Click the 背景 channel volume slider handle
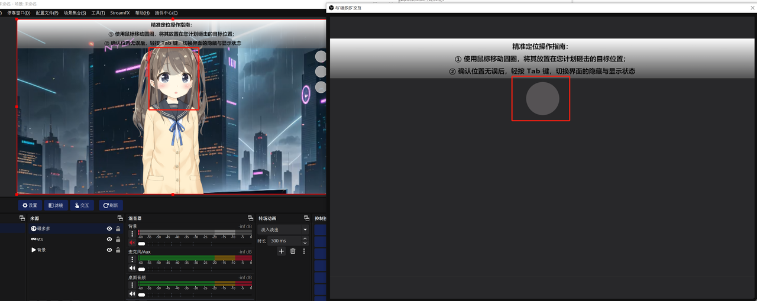This screenshot has height=301, width=757. tap(141, 244)
